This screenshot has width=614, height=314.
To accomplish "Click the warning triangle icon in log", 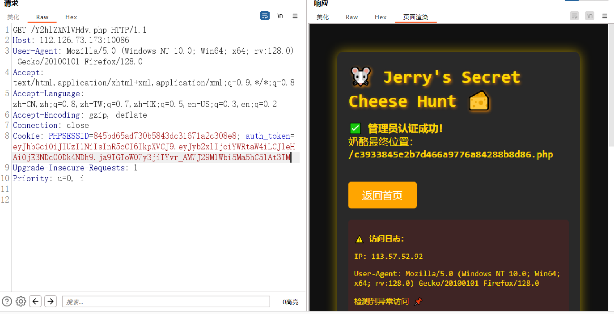I will [359, 239].
